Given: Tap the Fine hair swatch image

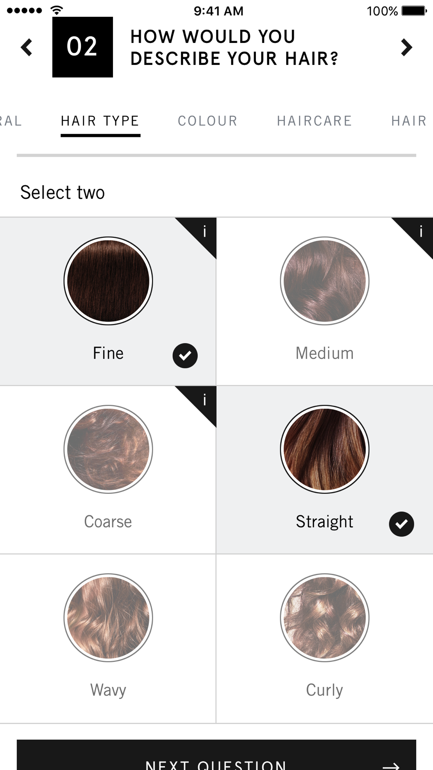Looking at the screenshot, I should [x=108, y=281].
